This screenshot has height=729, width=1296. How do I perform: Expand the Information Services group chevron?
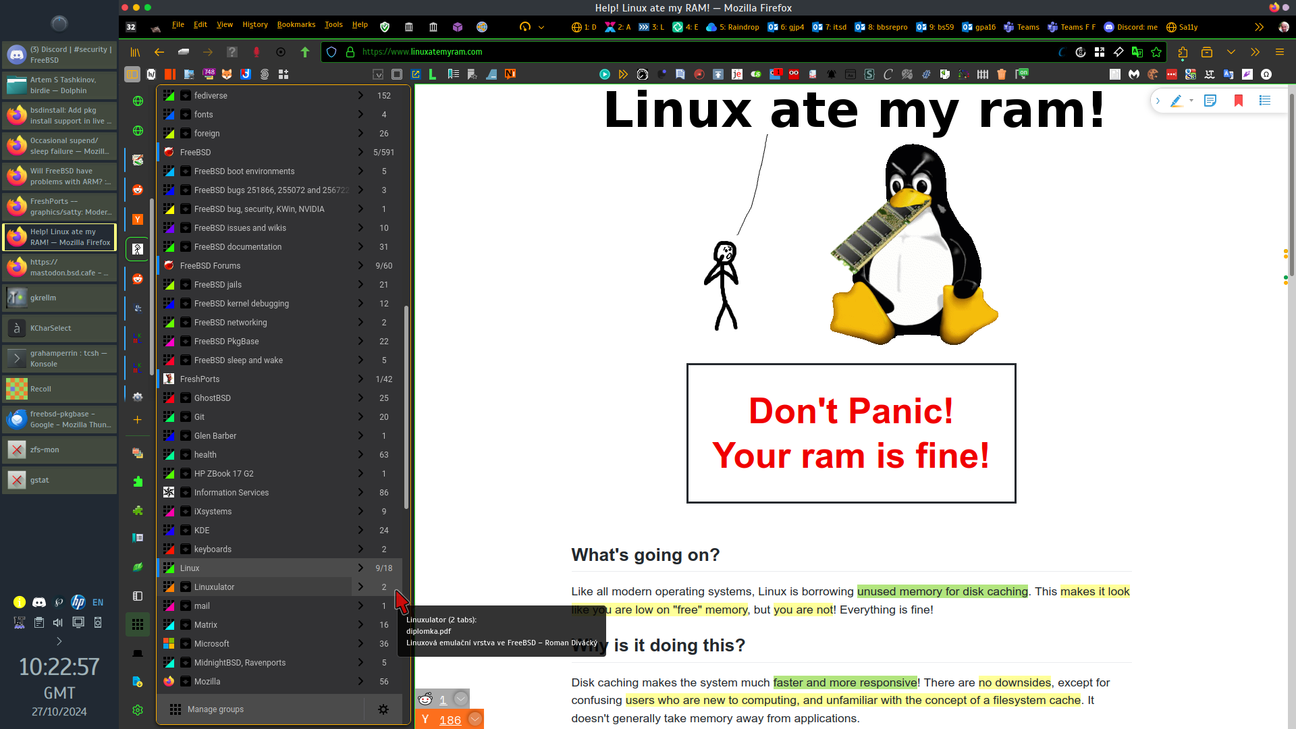tap(360, 493)
